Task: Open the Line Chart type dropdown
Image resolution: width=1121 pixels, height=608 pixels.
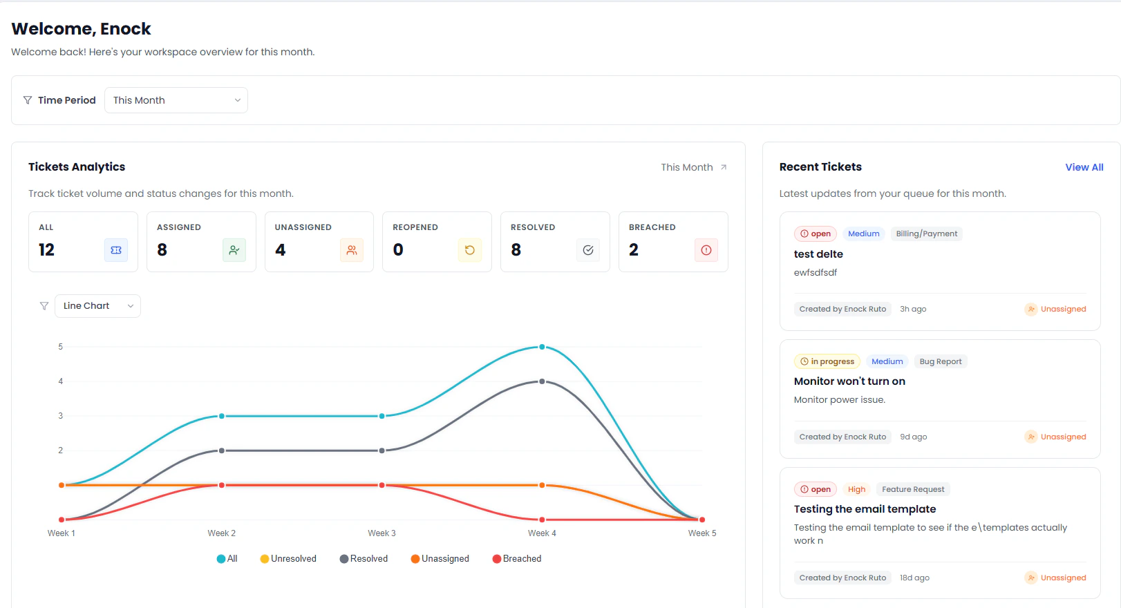Action: pyautogui.click(x=97, y=306)
